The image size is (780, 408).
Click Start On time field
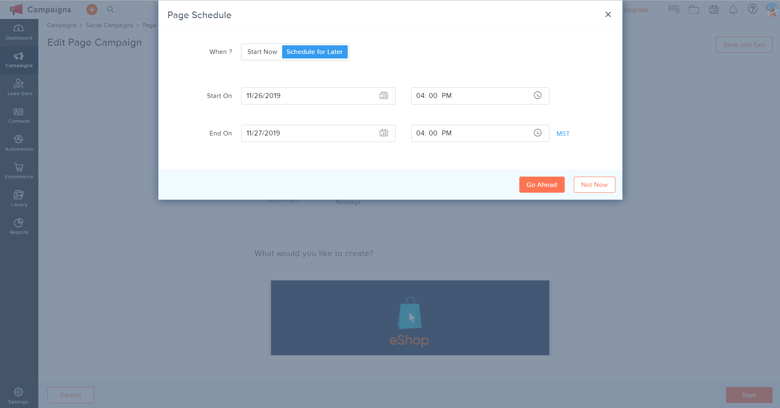click(x=480, y=96)
